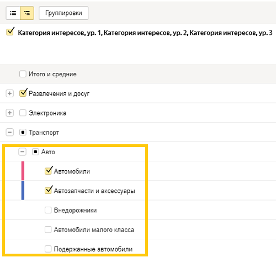Click the pink color marker for Автомобили
The image size is (276, 257).
pyautogui.click(x=23, y=171)
